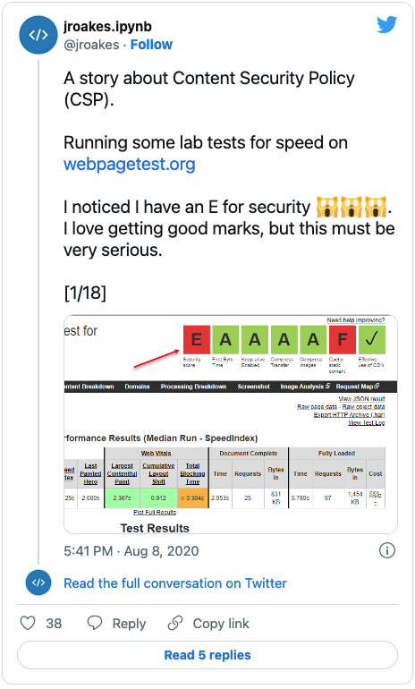Open the jroakes profile avatar

(x=38, y=35)
